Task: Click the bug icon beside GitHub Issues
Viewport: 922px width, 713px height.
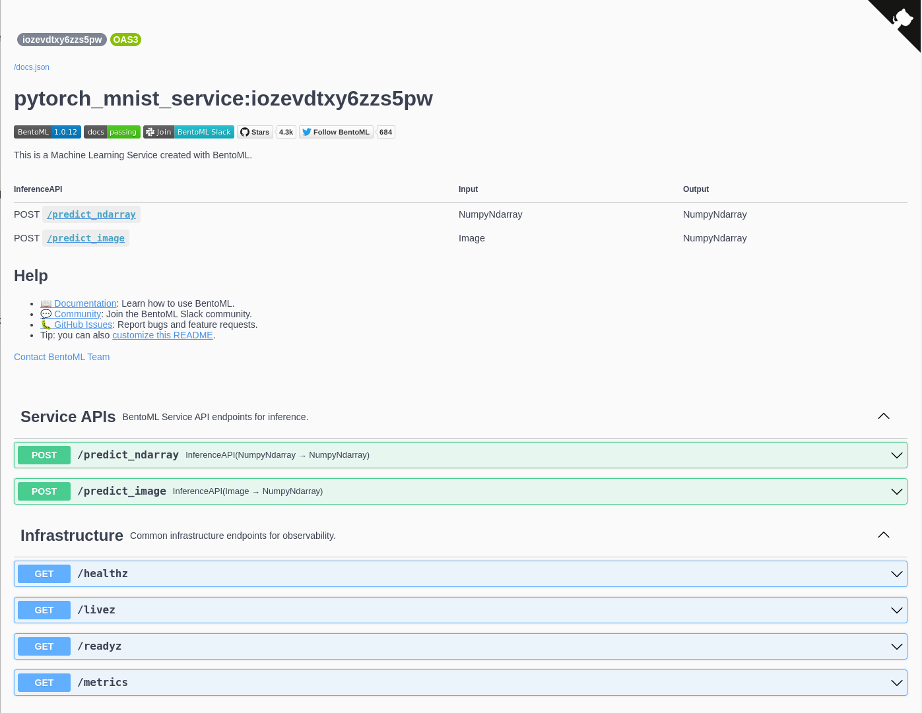Action: 45,325
